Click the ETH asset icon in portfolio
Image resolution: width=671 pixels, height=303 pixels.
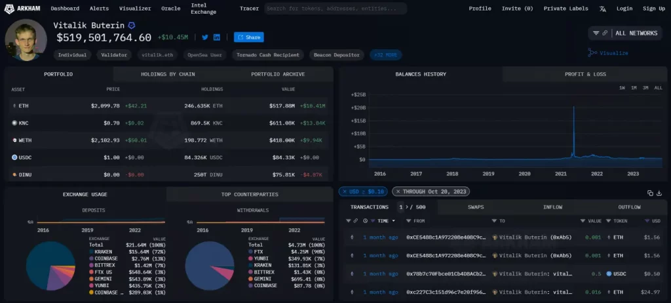[x=14, y=106]
